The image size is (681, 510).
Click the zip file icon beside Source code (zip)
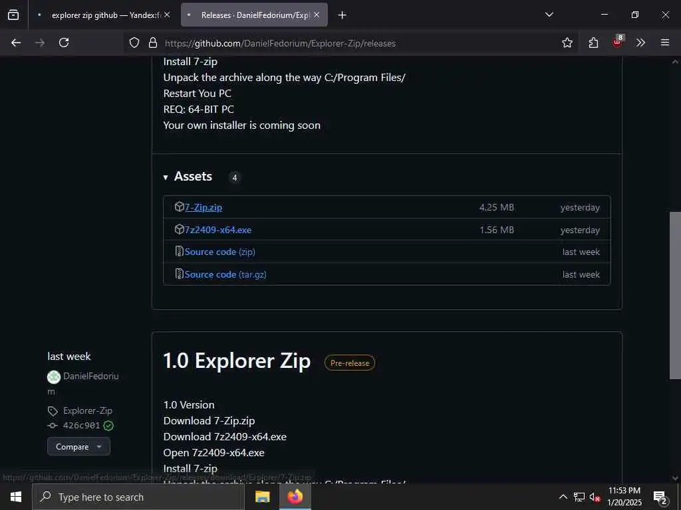click(179, 252)
